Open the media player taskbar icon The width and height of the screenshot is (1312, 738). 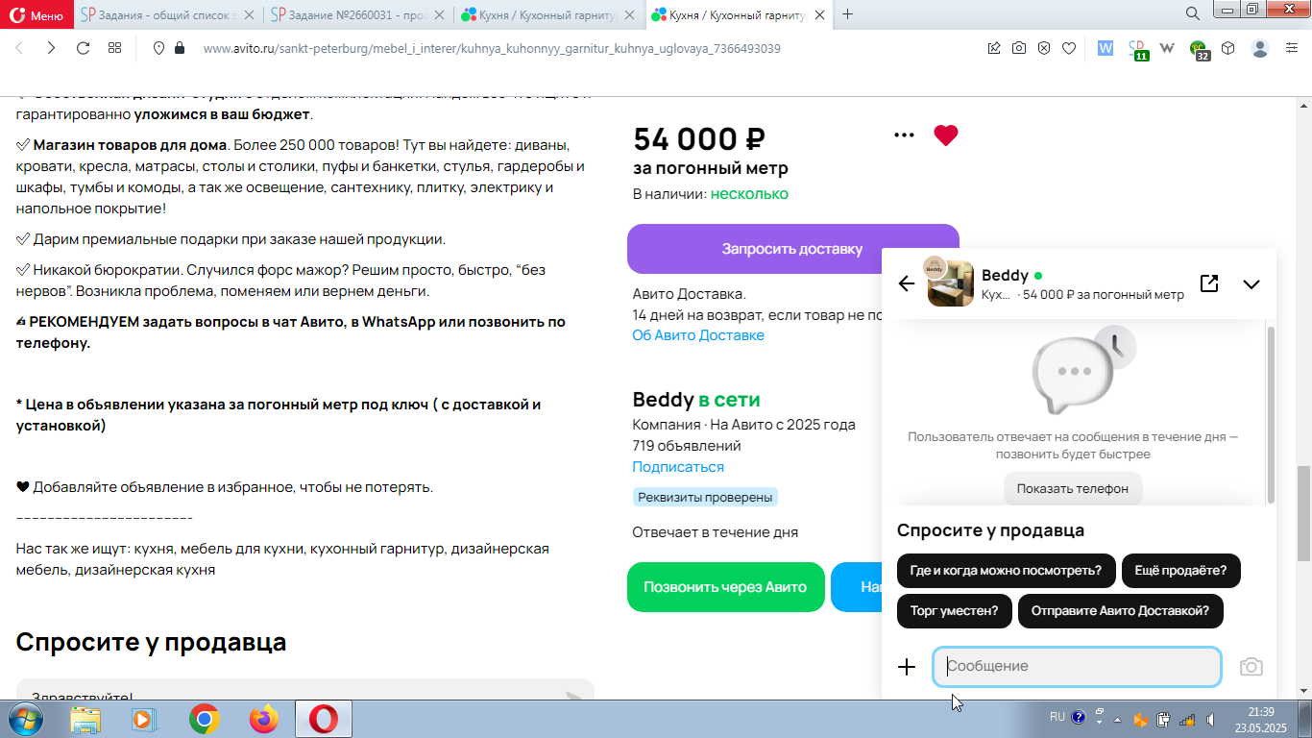point(143,719)
